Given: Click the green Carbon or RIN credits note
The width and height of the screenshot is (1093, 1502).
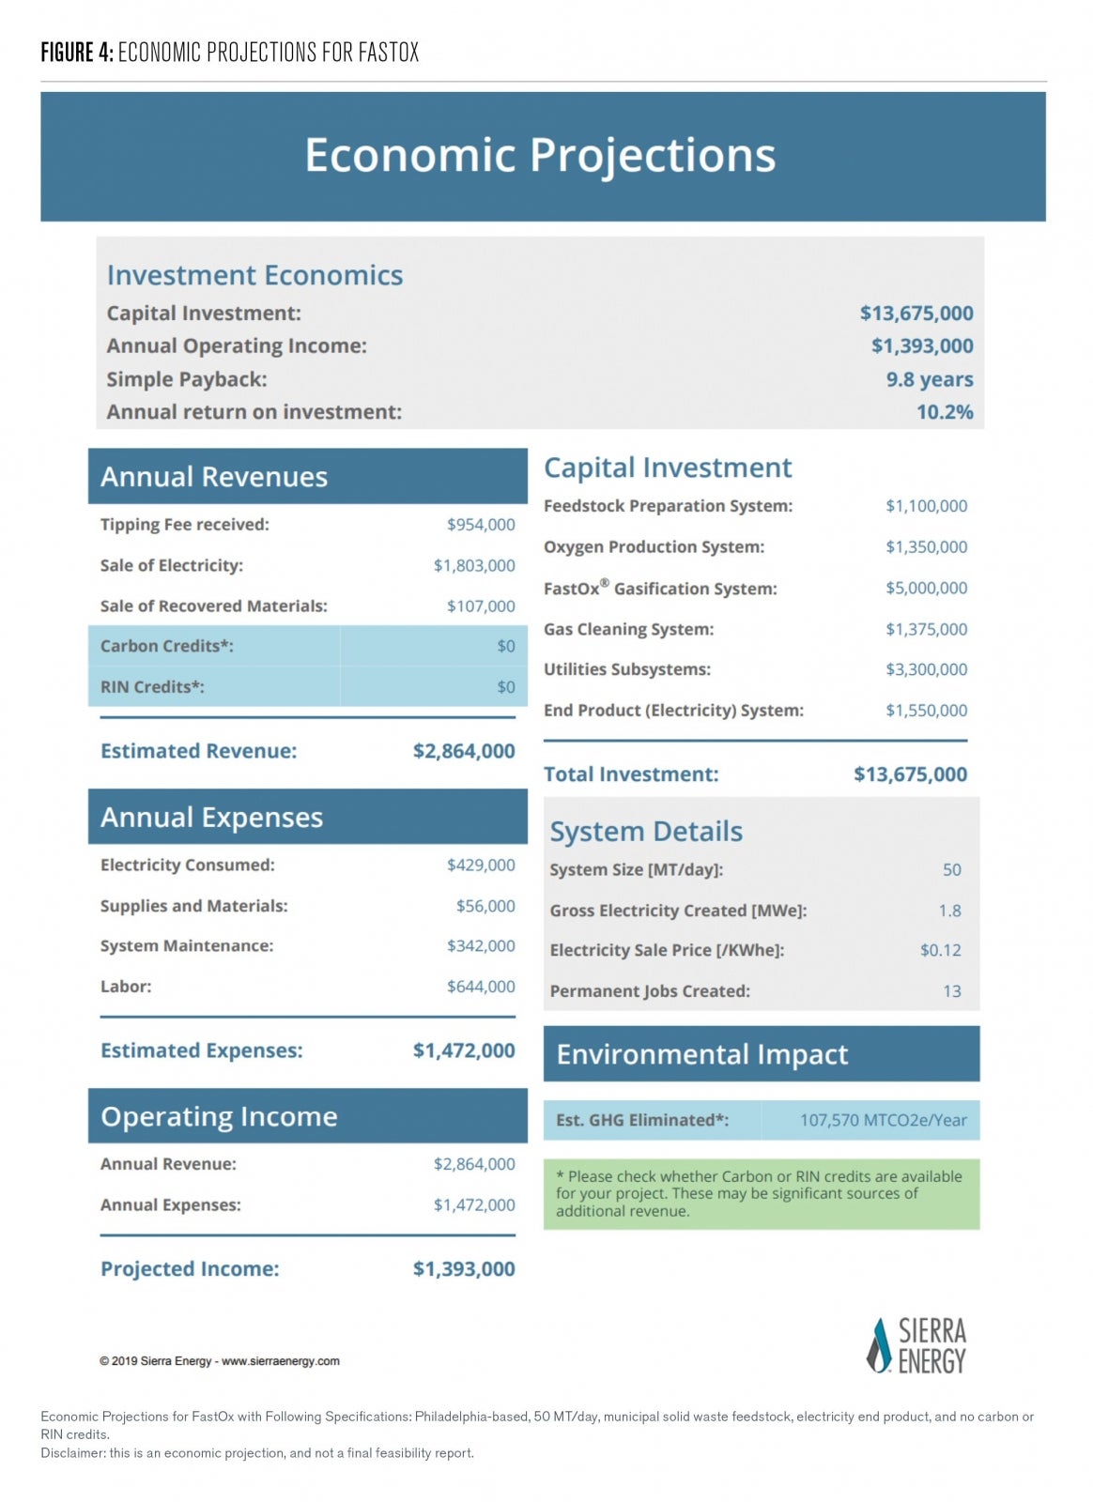Looking at the screenshot, I should coord(762,1194).
